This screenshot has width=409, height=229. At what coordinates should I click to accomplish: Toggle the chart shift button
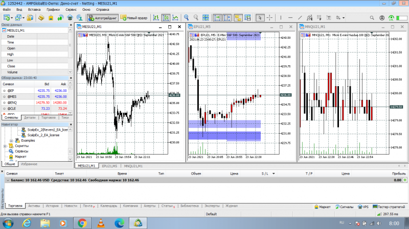(x=227, y=18)
